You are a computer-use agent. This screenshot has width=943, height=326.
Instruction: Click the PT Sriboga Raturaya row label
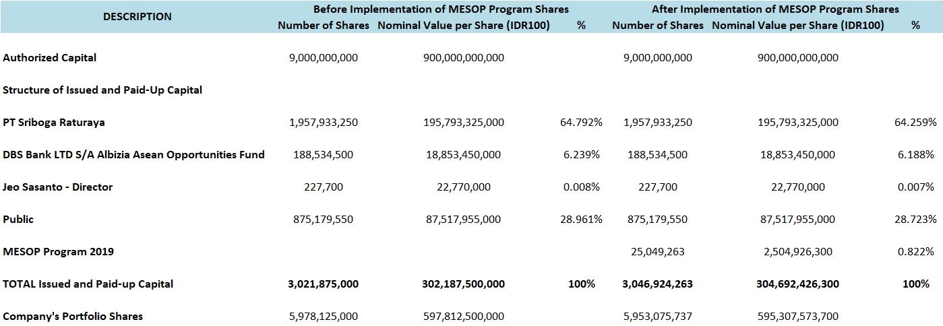(x=54, y=123)
